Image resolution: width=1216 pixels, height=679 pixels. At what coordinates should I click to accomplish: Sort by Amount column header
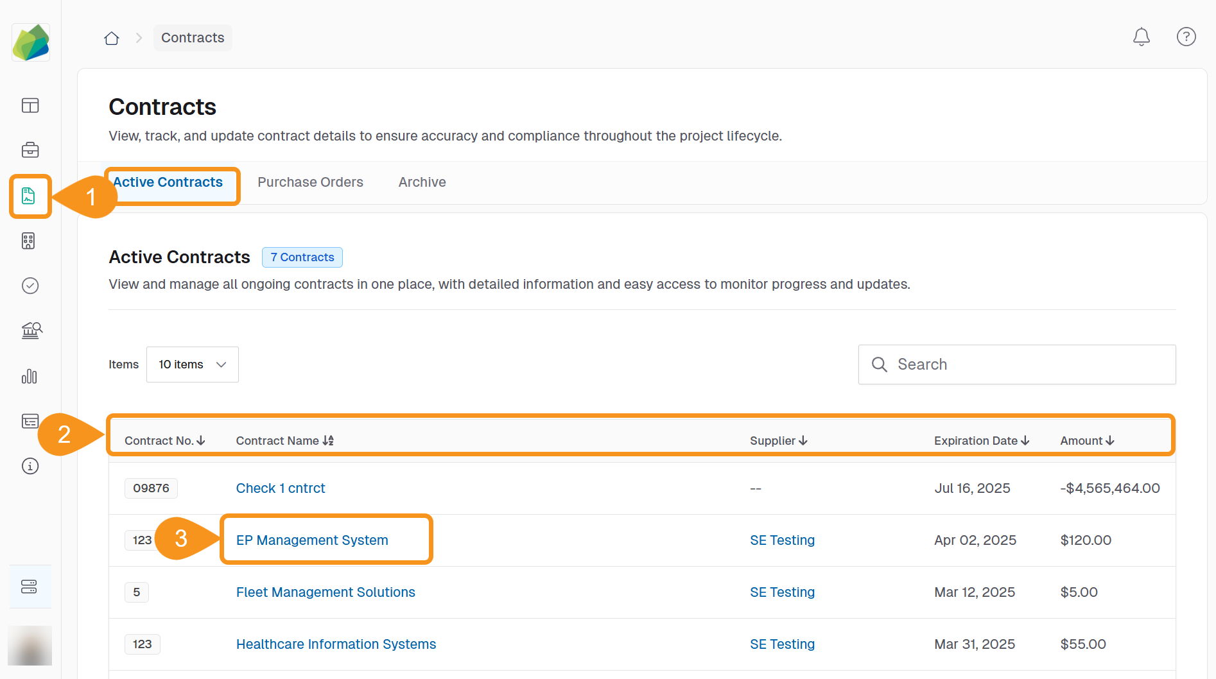click(1086, 441)
